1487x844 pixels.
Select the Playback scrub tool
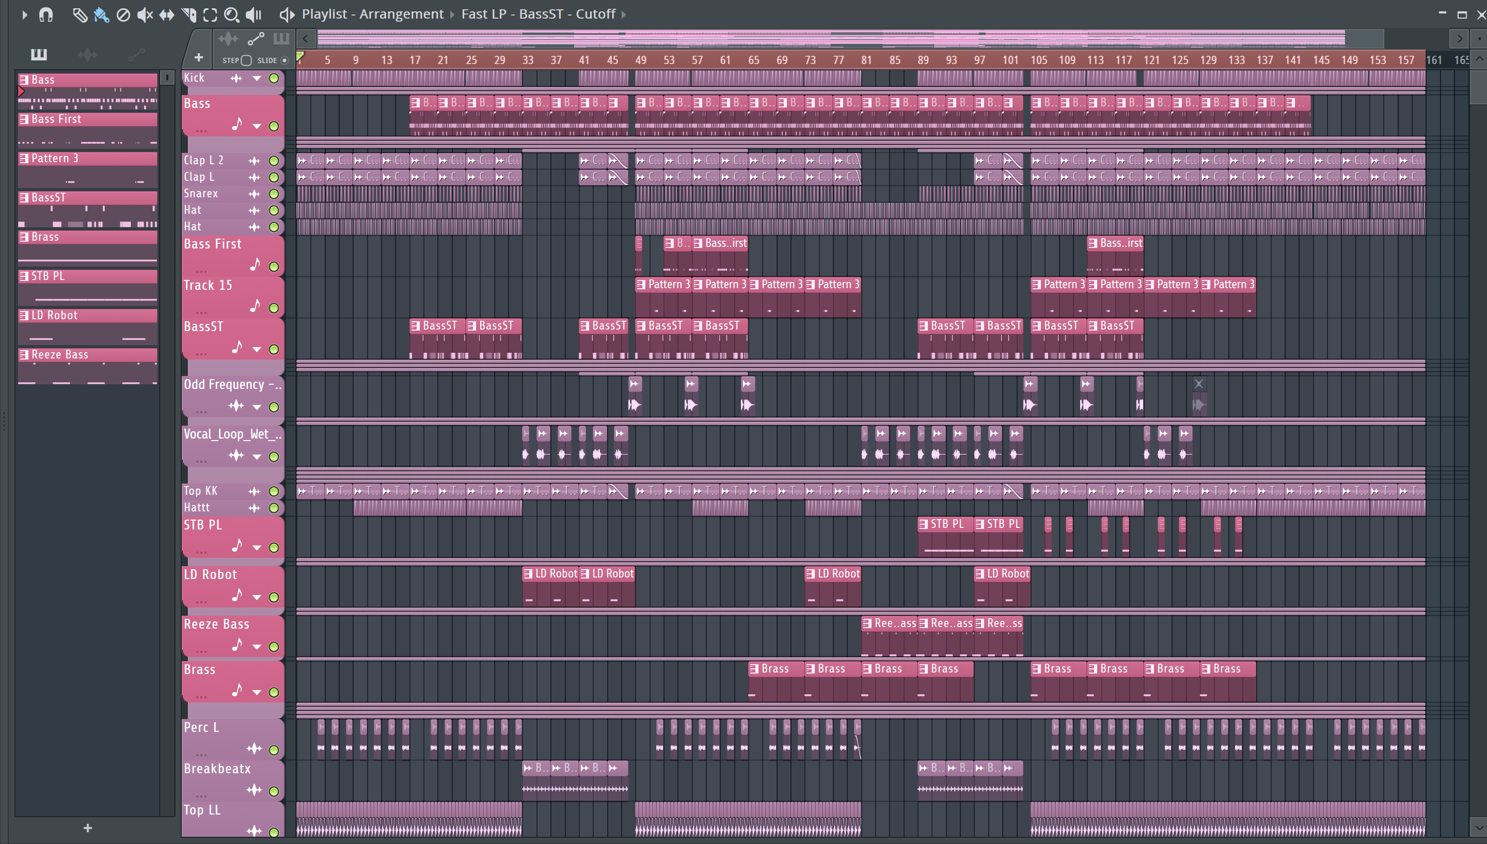[x=254, y=14]
